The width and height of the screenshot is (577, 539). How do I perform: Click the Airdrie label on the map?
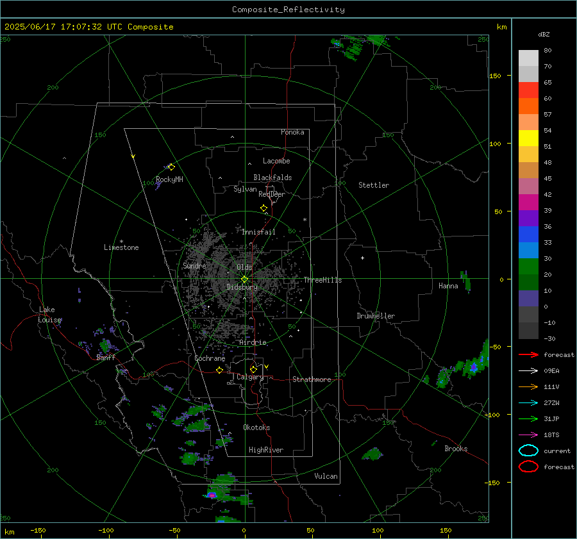coord(253,342)
